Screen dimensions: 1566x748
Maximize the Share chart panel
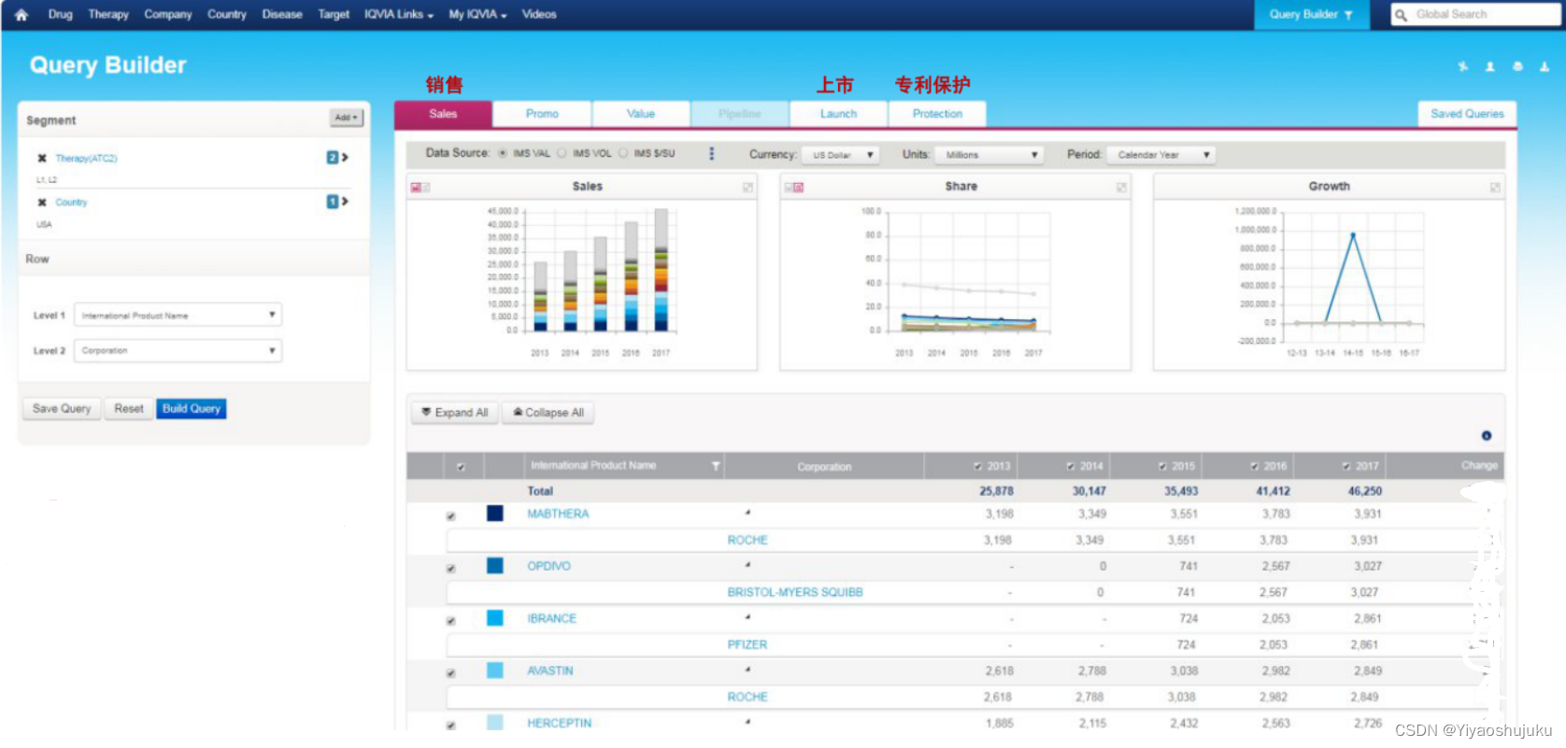(x=1121, y=188)
